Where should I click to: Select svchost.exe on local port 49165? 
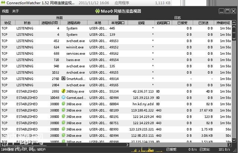(x=116, y=85)
